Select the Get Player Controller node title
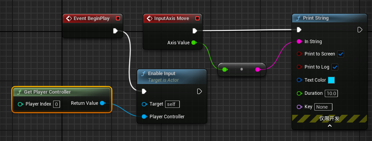 tap(47, 92)
